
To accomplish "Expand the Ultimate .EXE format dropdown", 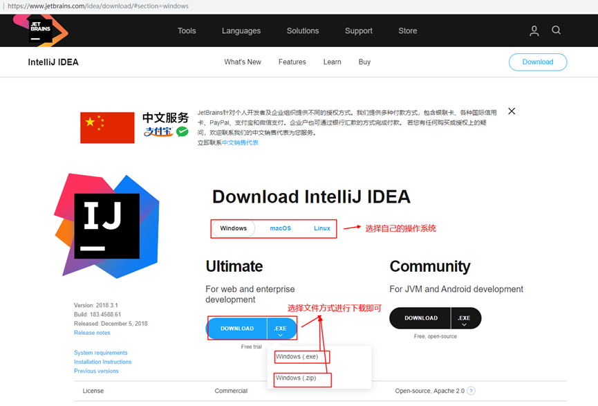I will 280,329.
